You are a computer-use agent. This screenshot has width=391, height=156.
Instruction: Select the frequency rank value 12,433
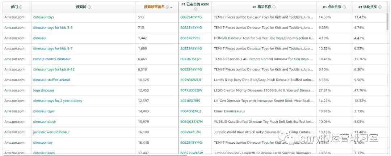pos(143,90)
